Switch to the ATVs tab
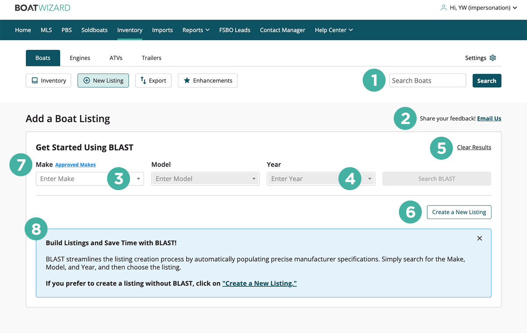The width and height of the screenshot is (527, 333). [x=116, y=58]
